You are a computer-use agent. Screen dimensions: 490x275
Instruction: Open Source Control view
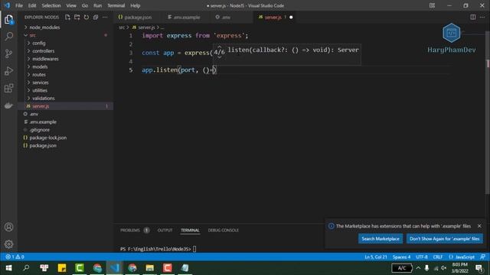pos(8,53)
